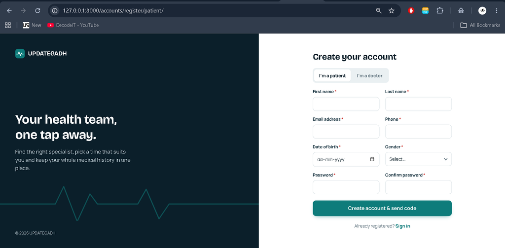Focus the Confirm password field
This screenshot has height=248, width=505.
tap(418, 187)
